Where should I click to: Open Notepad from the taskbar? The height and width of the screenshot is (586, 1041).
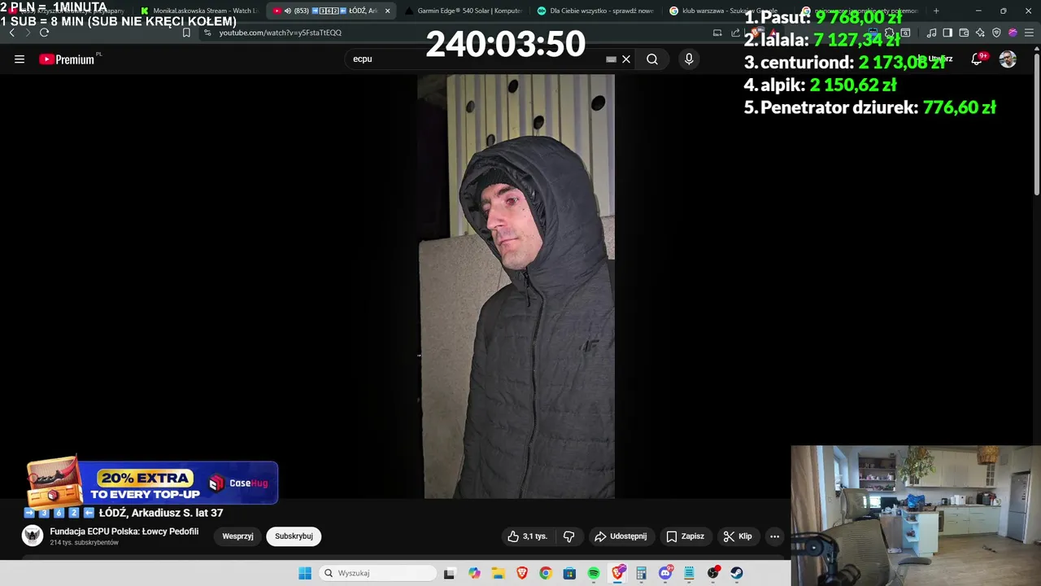click(689, 573)
